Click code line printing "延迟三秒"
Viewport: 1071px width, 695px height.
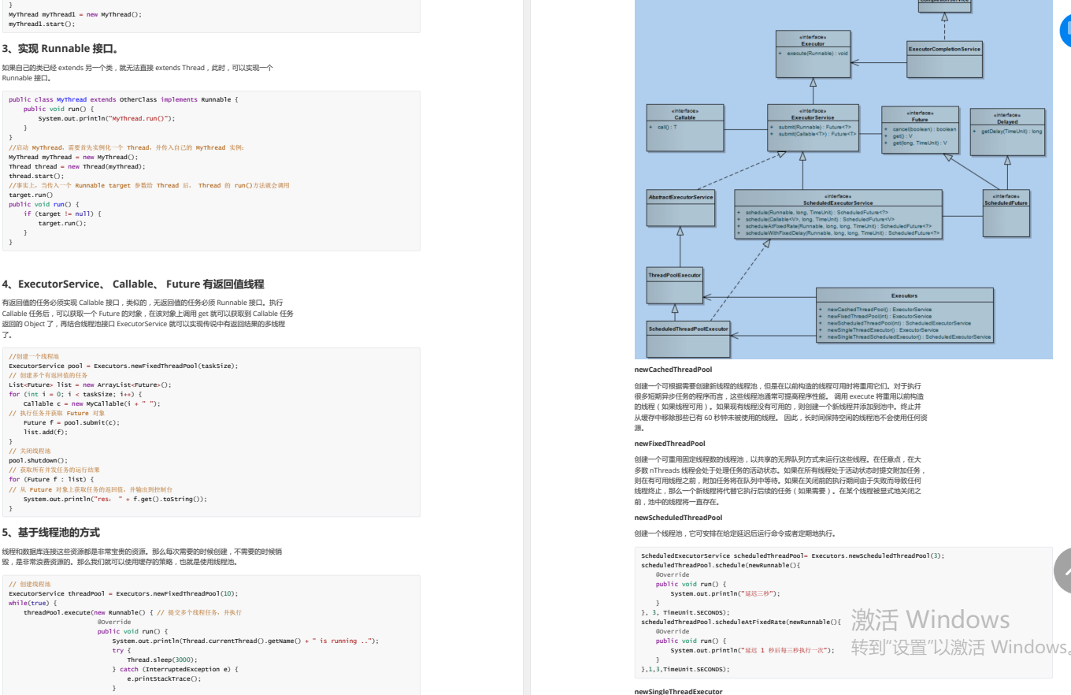(724, 593)
